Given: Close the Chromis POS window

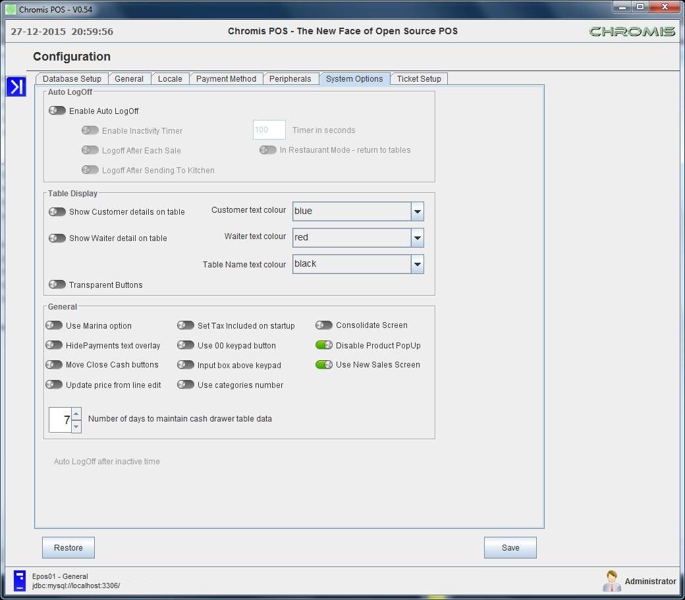Looking at the screenshot, I should 665,7.
